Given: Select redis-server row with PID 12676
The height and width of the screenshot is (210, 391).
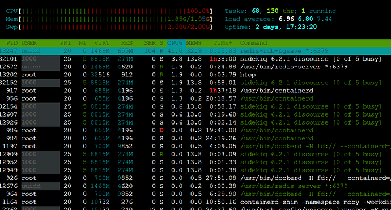Looking at the screenshot, I should click(195, 186).
